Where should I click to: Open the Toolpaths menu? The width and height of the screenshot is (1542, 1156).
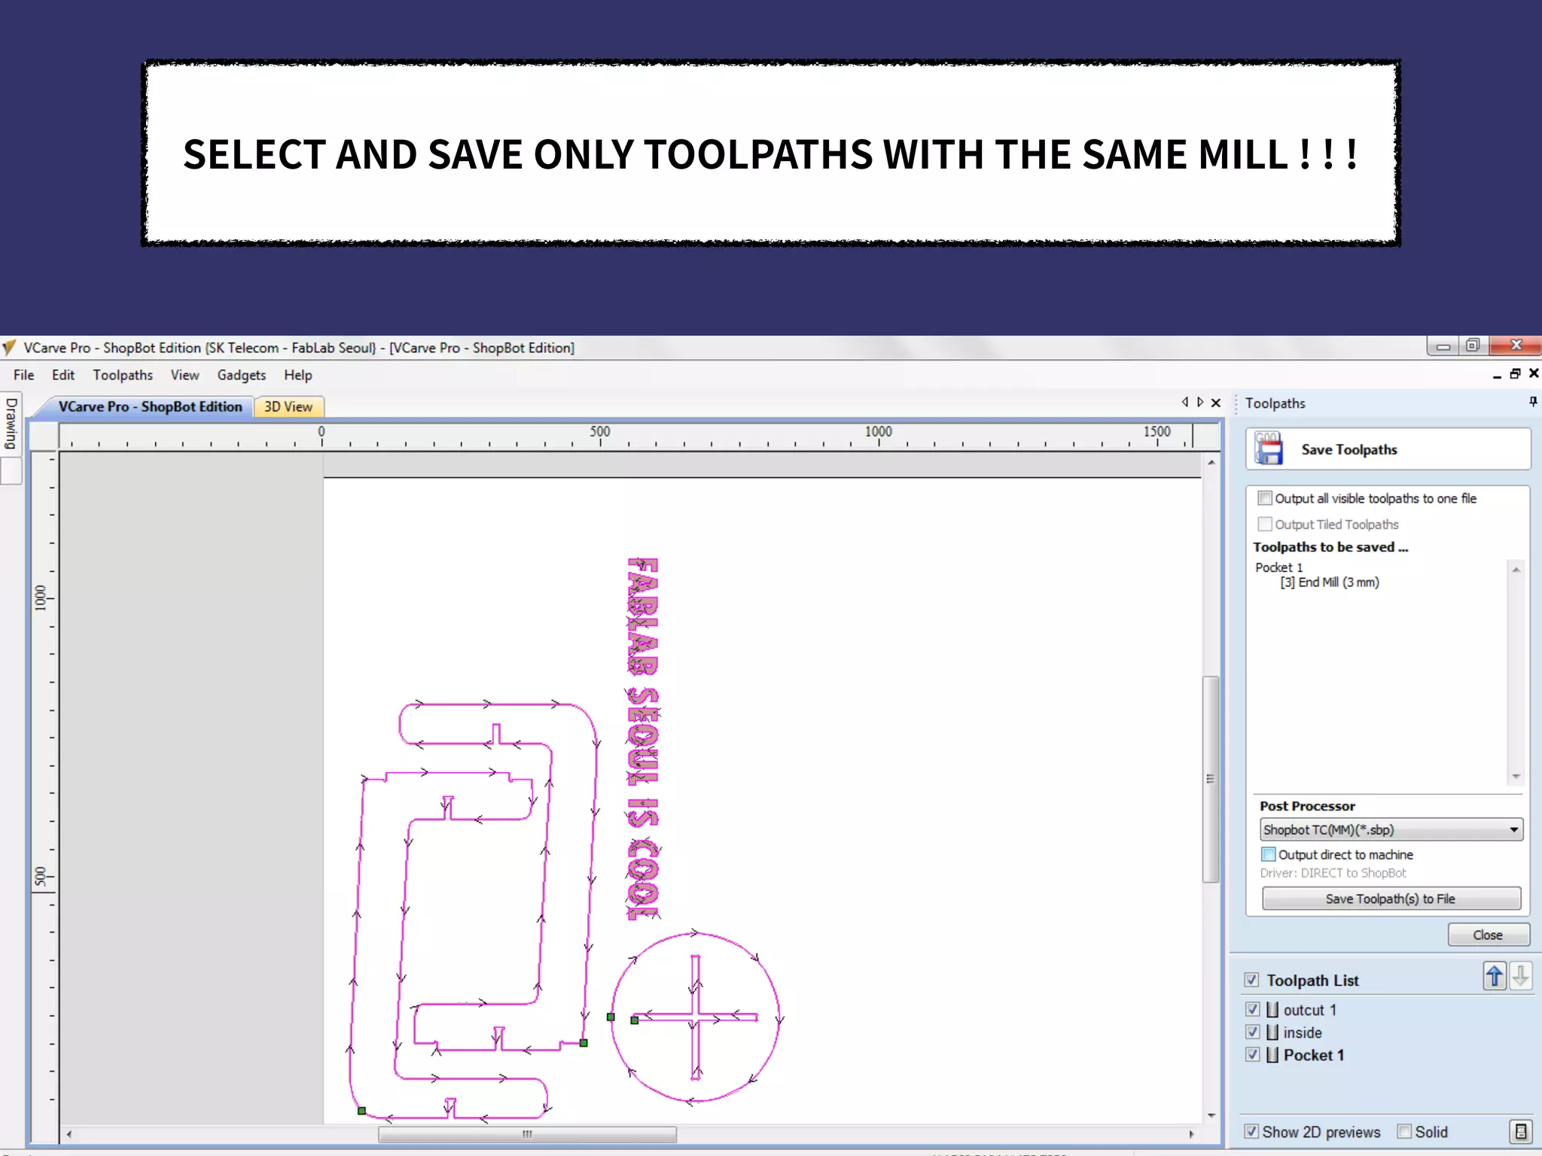pos(123,375)
